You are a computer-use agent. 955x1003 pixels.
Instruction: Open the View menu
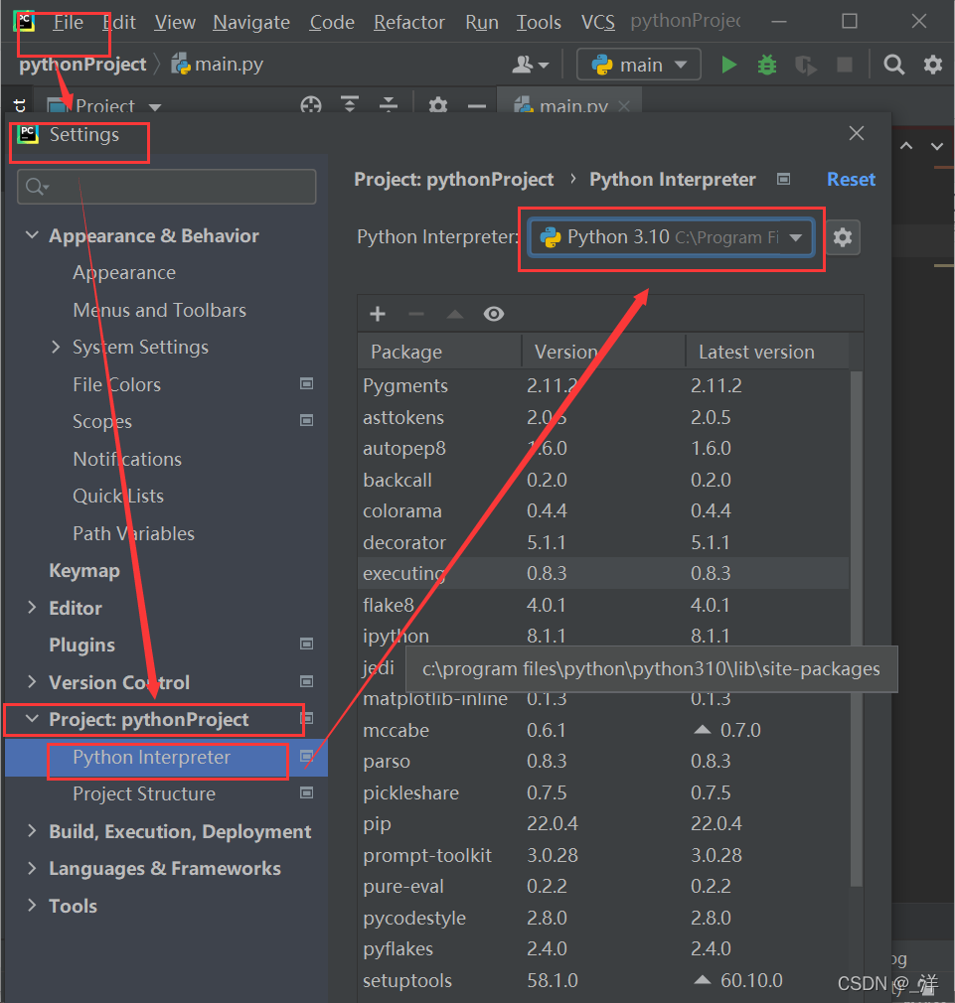click(x=175, y=23)
